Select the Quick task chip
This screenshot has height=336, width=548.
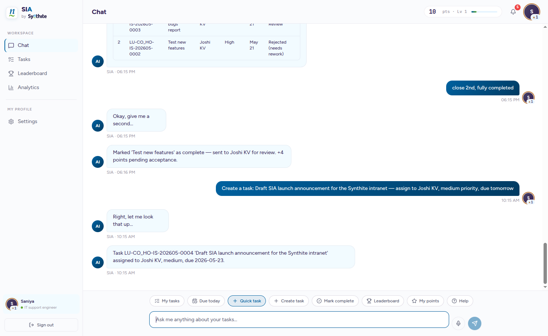coord(247,301)
